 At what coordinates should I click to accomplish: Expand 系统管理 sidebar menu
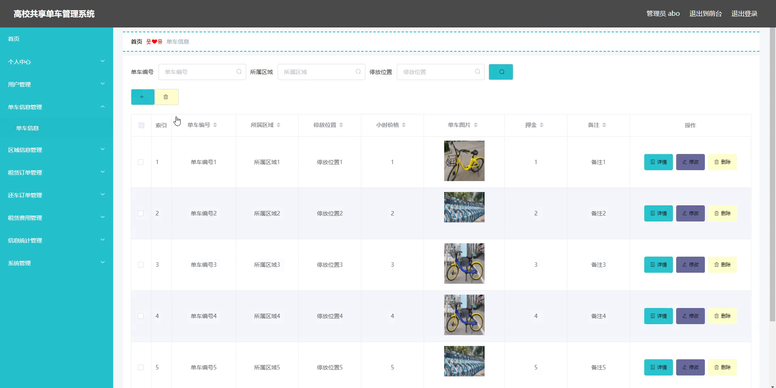click(x=57, y=263)
